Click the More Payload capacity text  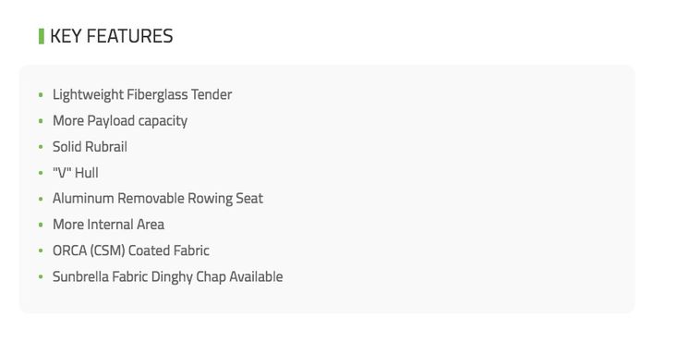pos(120,121)
